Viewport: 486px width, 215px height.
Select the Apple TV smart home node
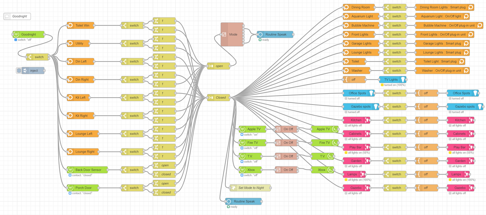tap(252, 129)
